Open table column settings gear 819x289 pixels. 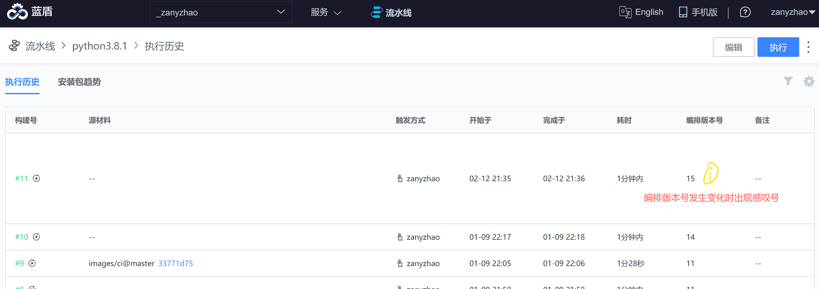tap(809, 81)
